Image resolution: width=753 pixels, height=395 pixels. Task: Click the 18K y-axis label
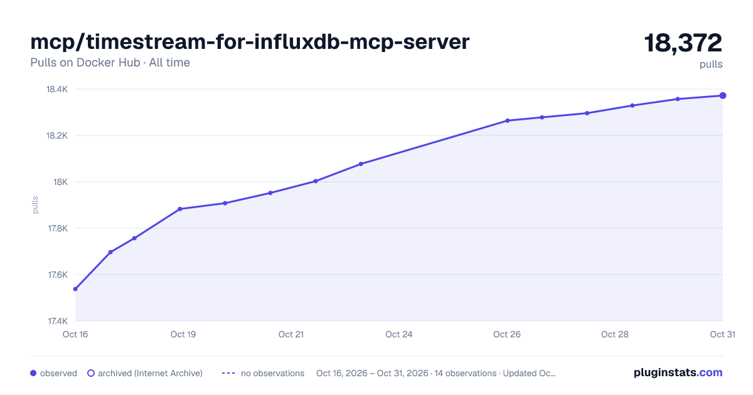click(61, 182)
